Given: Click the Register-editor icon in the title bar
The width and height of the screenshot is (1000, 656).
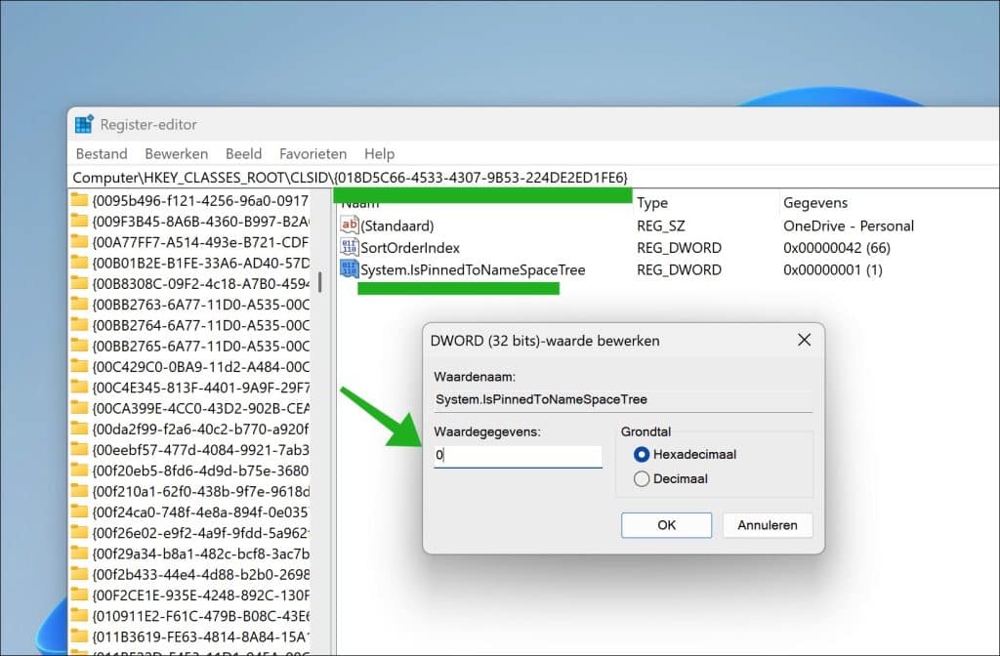Looking at the screenshot, I should coord(83,123).
